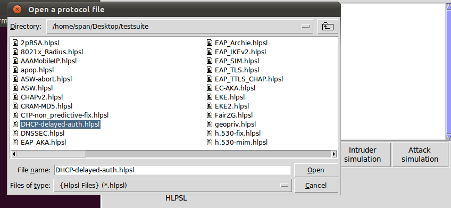This screenshot has height=208, width=451.
Task: Select the highlighted DHCP-delayed-auth.hlpsl file name
Action: pyautogui.click(x=61, y=124)
